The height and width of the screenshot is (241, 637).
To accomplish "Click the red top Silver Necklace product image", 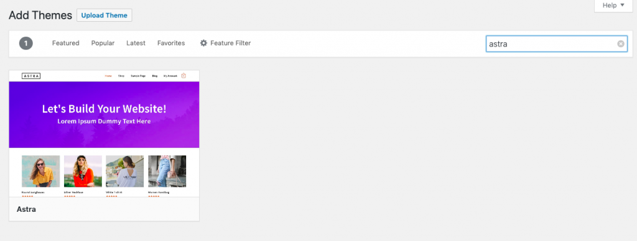I will click(x=83, y=171).
